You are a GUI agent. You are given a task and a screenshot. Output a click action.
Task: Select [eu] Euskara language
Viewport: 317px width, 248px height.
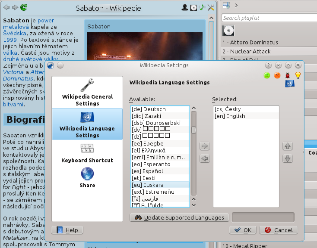tap(160, 185)
